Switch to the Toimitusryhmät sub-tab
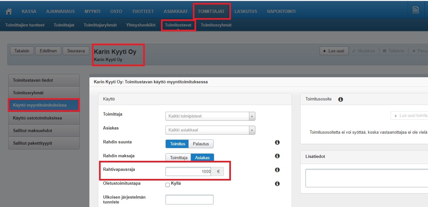The height and width of the screenshot is (207, 428). 216,25
